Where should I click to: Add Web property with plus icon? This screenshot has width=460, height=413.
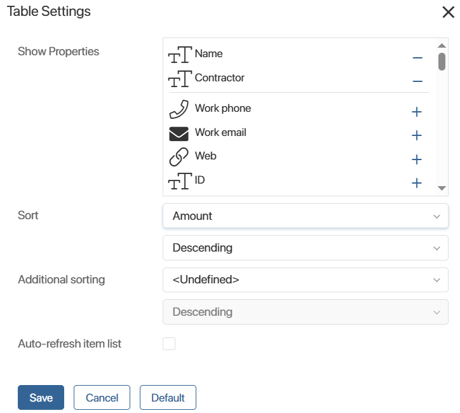417,159
